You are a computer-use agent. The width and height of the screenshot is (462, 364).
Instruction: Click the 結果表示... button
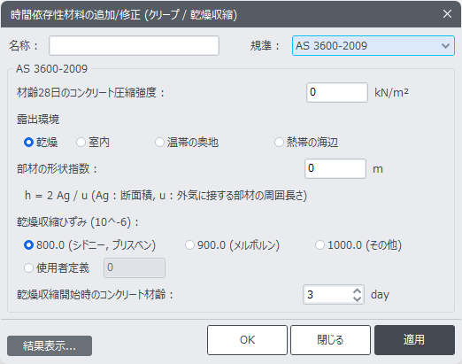[x=50, y=345]
